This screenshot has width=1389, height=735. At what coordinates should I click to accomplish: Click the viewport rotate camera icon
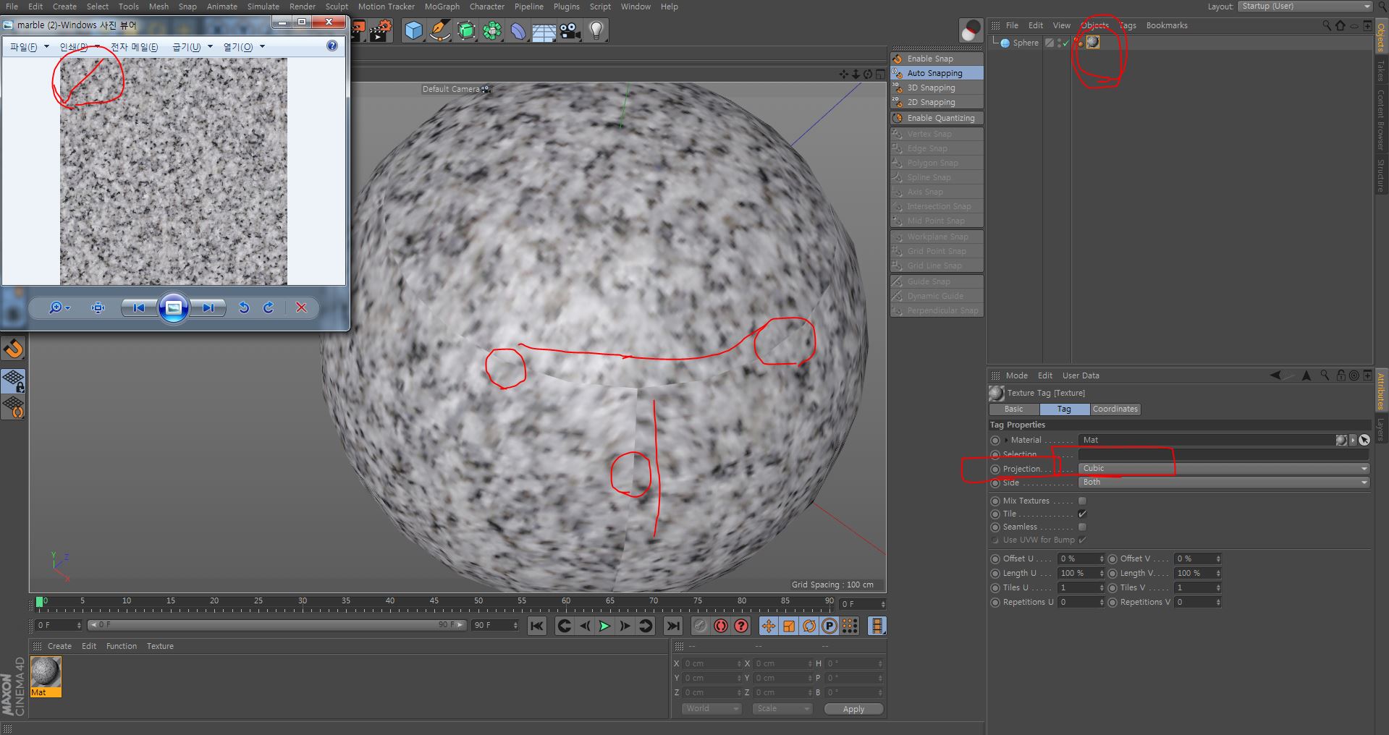coord(867,74)
